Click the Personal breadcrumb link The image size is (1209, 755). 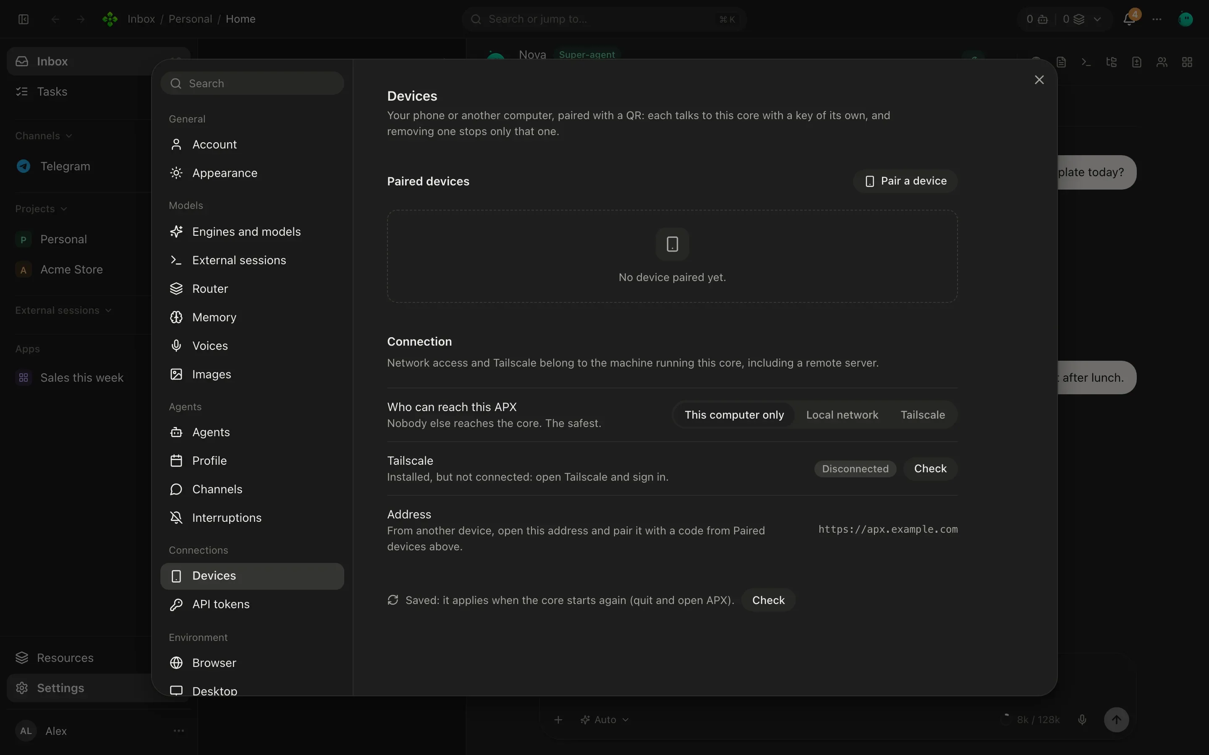(x=190, y=19)
